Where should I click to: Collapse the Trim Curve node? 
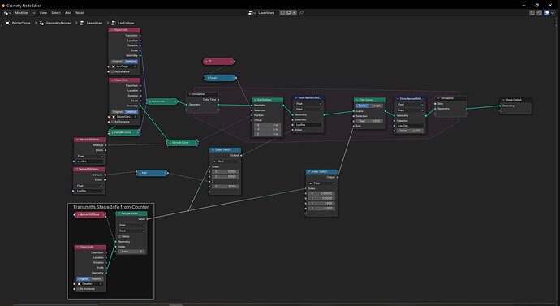(357, 100)
